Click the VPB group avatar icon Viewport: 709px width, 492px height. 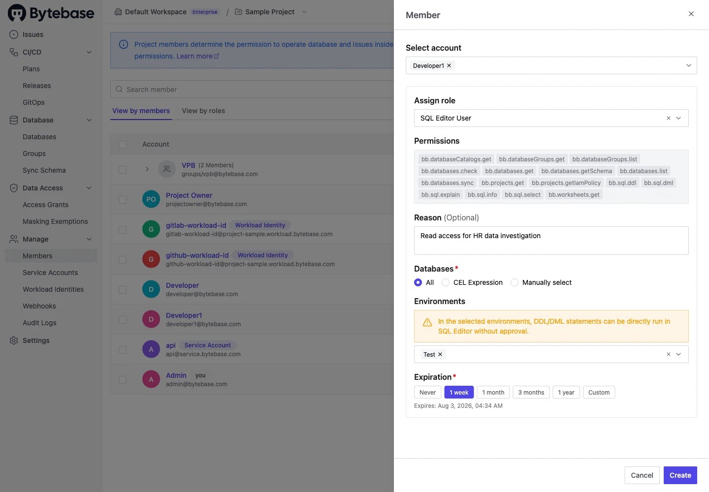[x=167, y=169]
